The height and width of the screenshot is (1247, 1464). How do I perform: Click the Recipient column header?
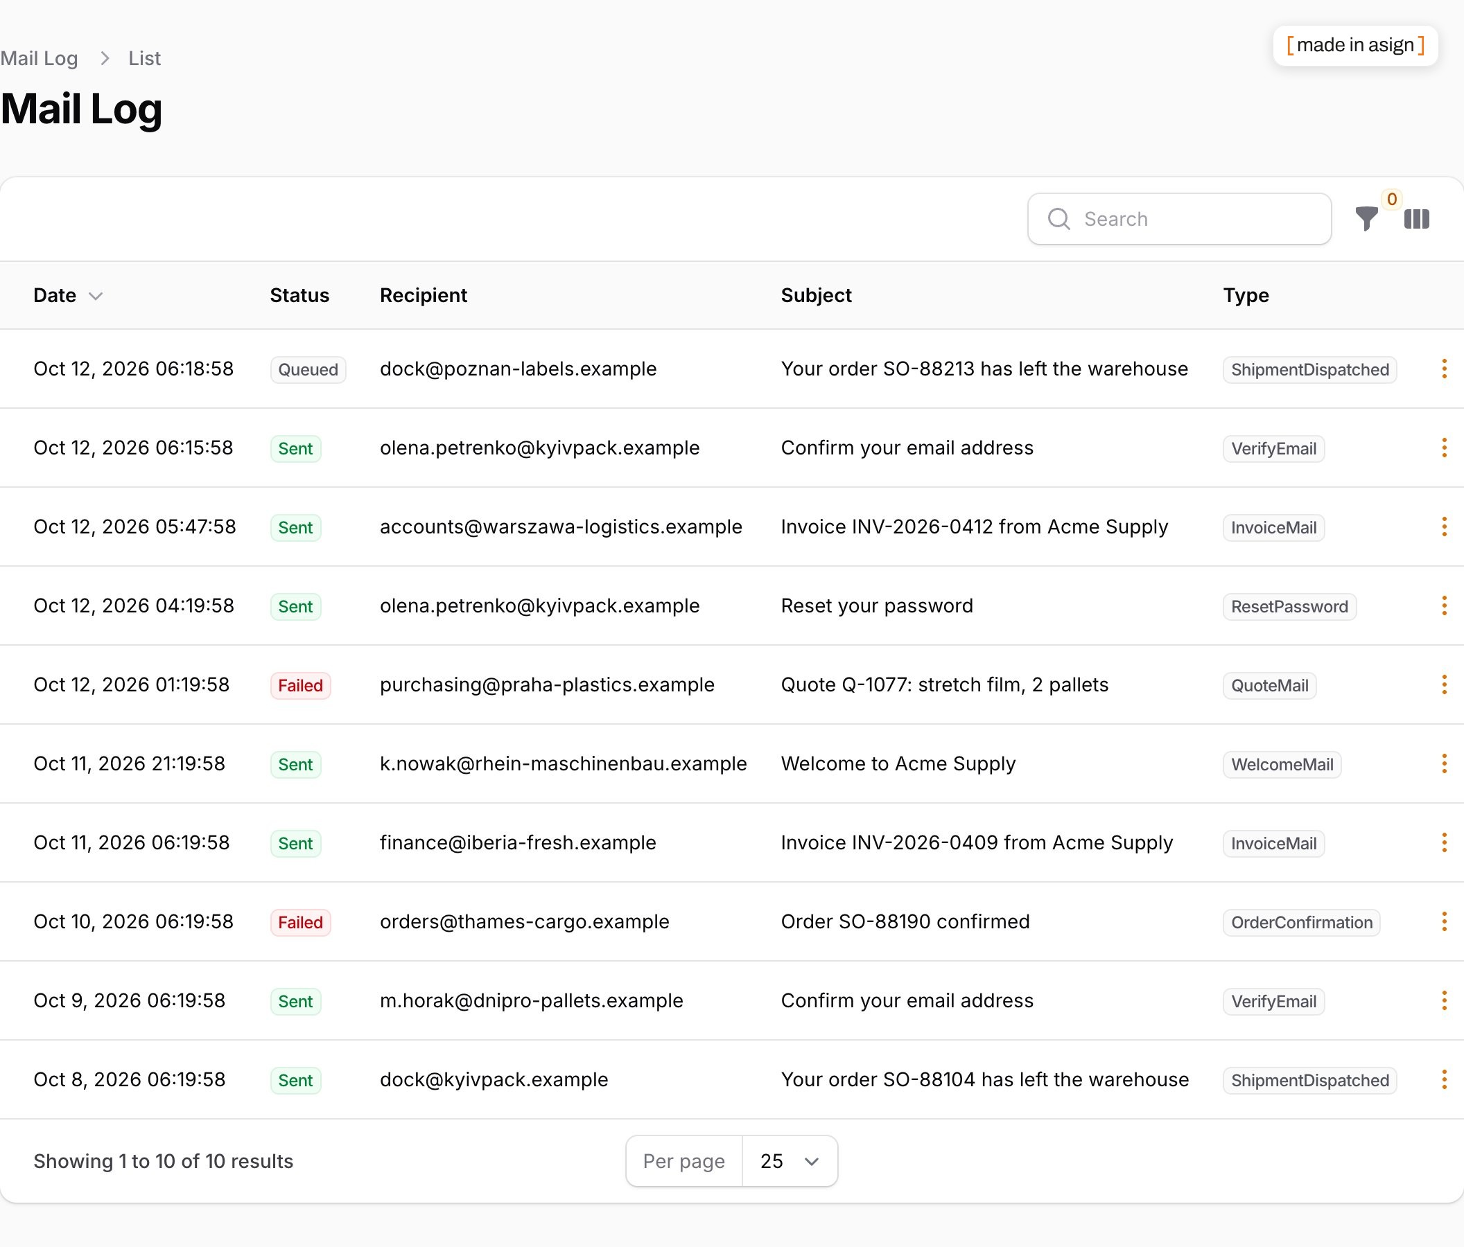point(424,295)
